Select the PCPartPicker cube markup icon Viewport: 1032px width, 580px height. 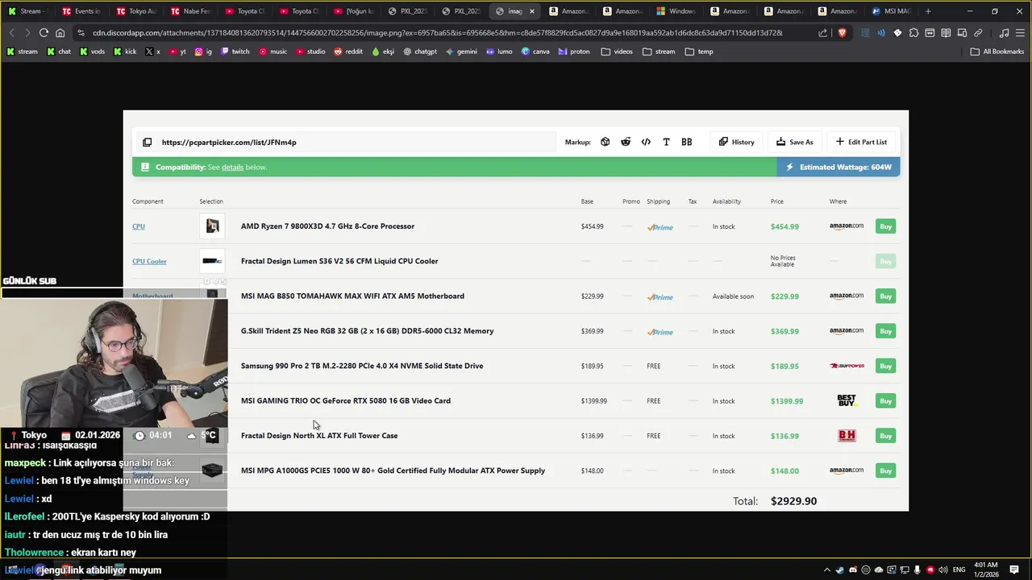pyautogui.click(x=605, y=142)
